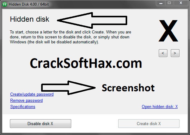Image resolution: width=190 pixels, height=135 pixels.
Task: Click the CrackSoftHax.com watermark text
Action: (86, 63)
